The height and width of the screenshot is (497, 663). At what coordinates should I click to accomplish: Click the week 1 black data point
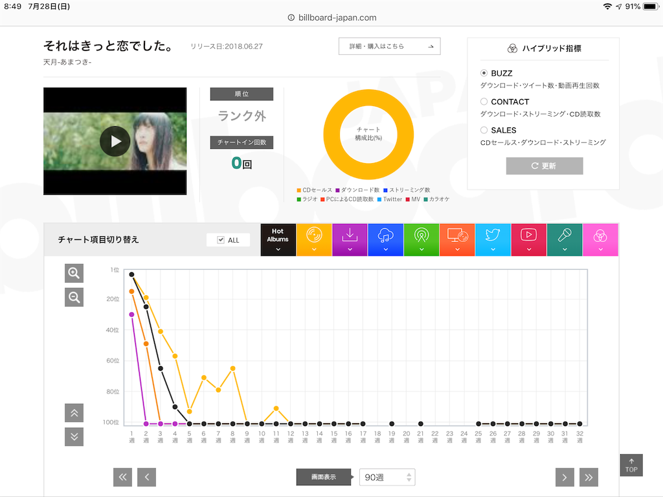click(x=131, y=274)
